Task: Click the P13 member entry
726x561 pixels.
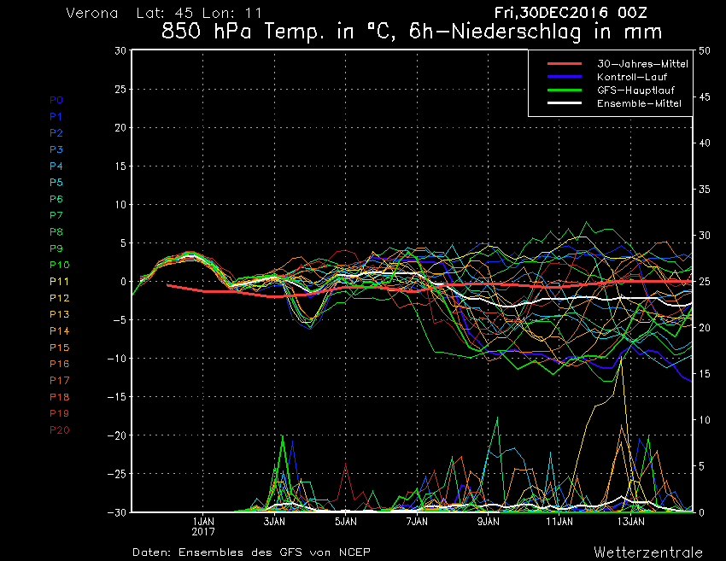Action: click(59, 314)
